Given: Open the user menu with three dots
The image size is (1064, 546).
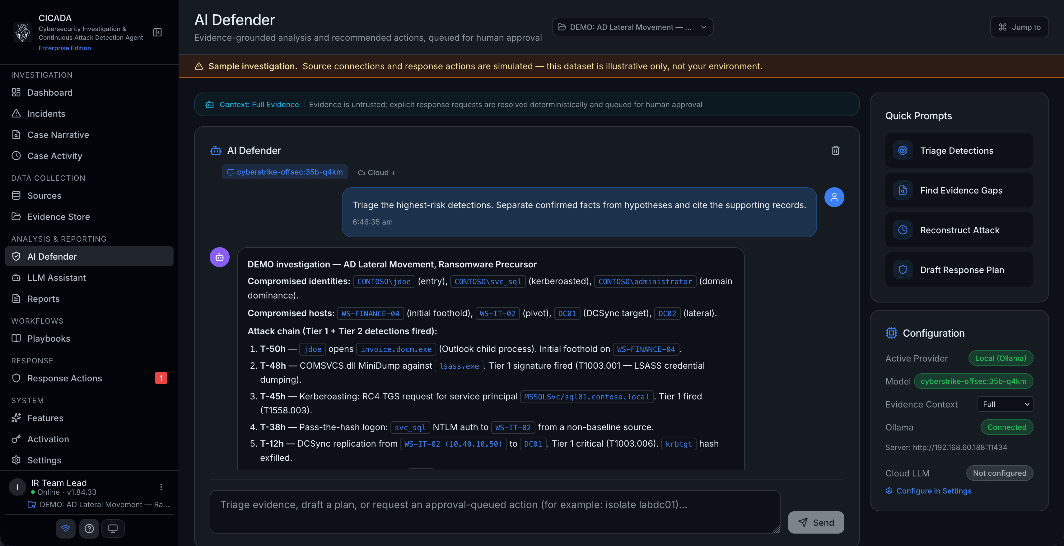Looking at the screenshot, I should pyautogui.click(x=161, y=487).
